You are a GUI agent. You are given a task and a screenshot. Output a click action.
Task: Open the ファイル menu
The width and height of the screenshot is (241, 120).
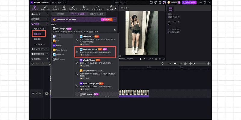point(53,3)
